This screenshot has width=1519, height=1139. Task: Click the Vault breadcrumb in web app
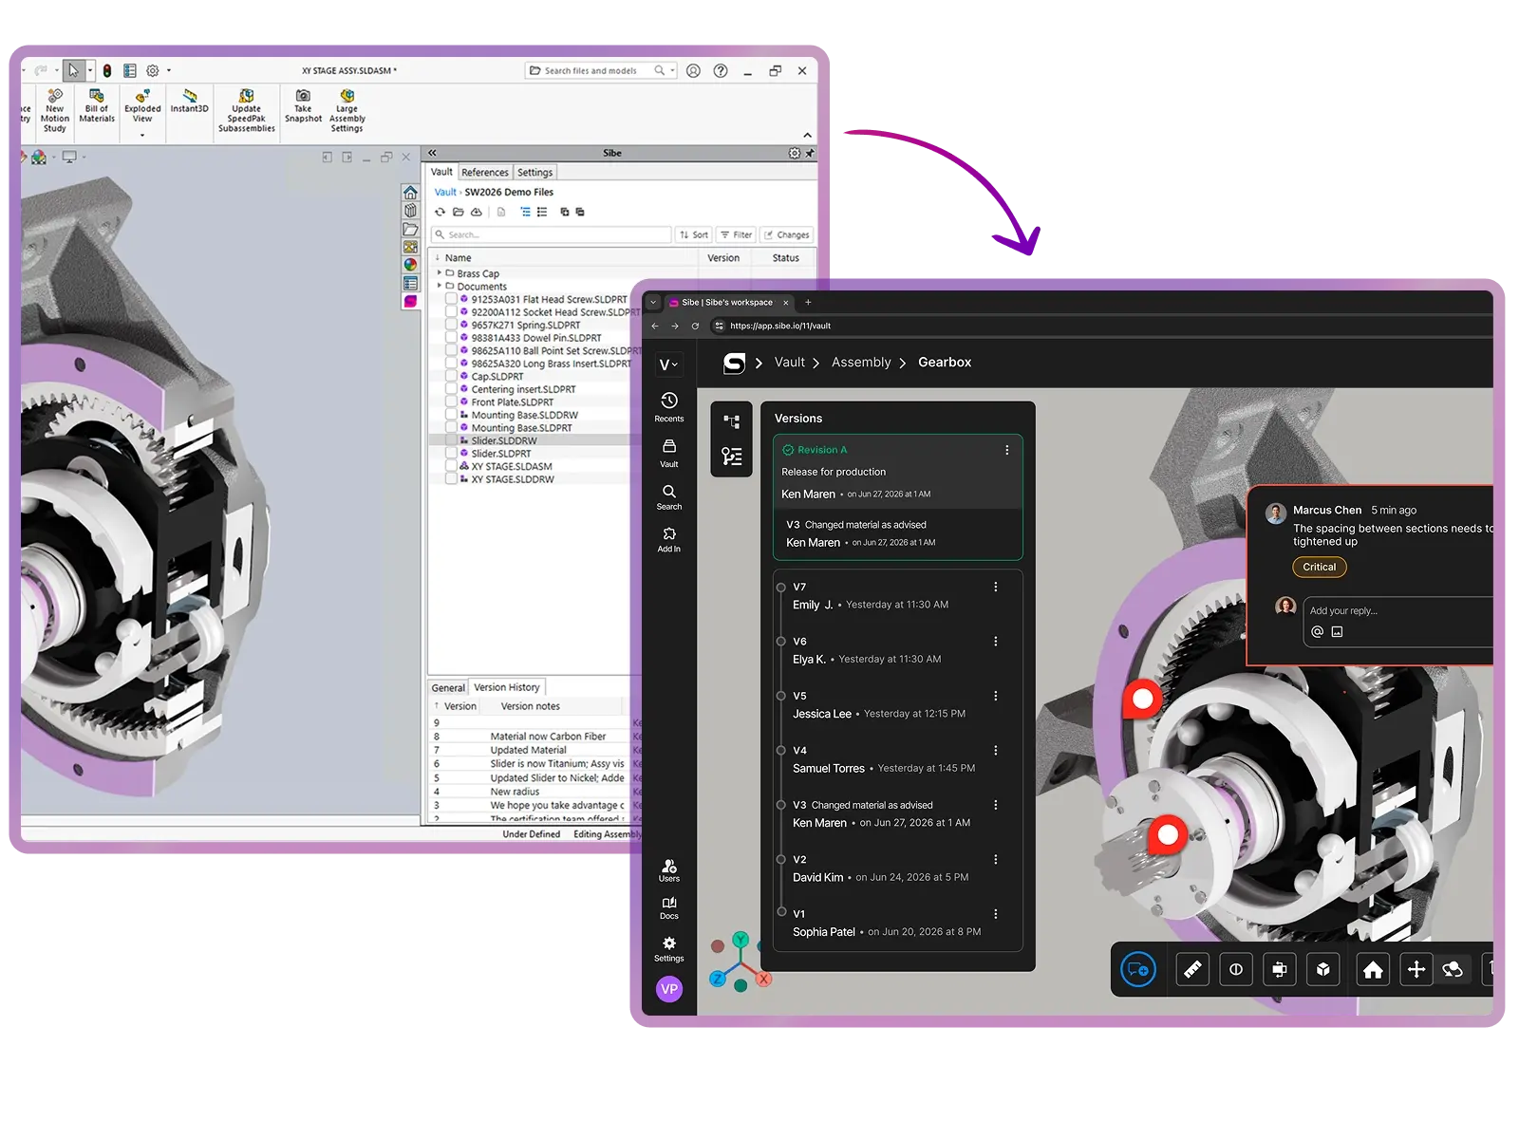point(789,363)
